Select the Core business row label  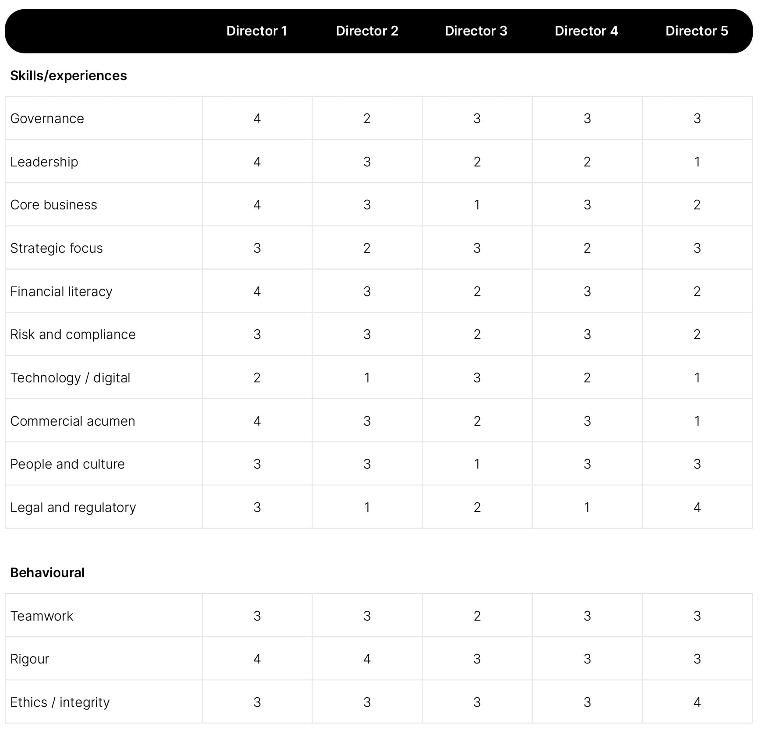pyautogui.click(x=53, y=205)
